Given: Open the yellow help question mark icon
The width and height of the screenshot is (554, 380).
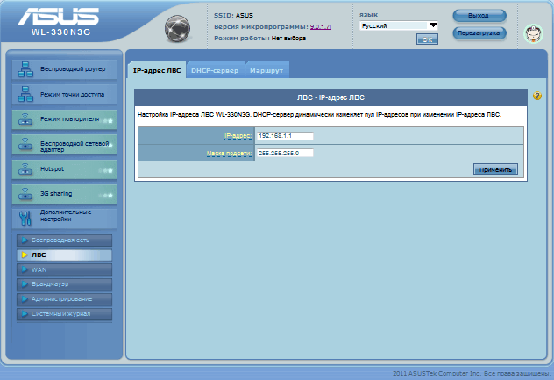Looking at the screenshot, I should coord(536,96).
